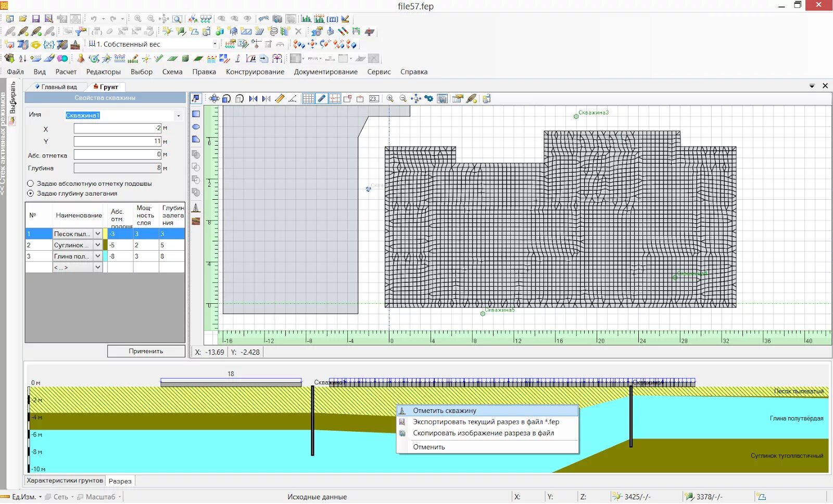Switch to the 'Характеристики грунтов' tab

65,481
